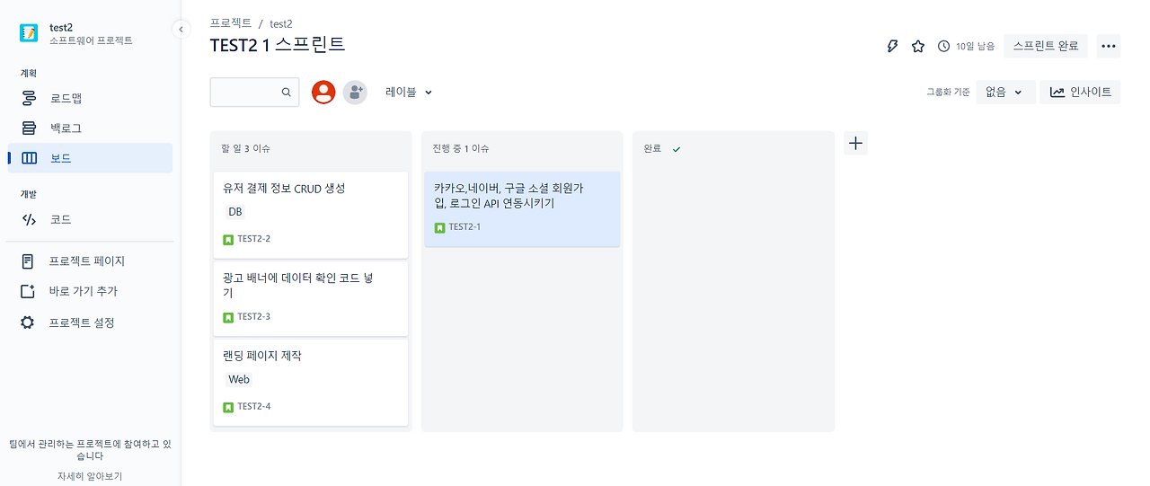1150x486 pixels.
Task: Click the board search input field
Action: (244, 92)
